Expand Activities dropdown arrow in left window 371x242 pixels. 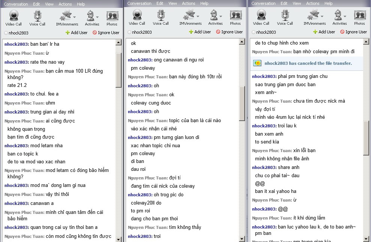click(97, 17)
